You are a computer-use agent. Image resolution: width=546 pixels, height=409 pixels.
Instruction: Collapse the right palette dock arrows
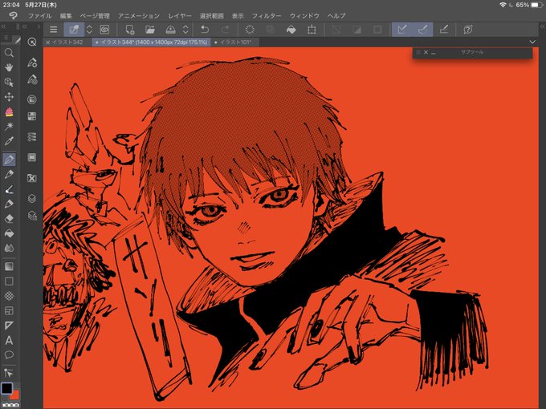click(x=542, y=26)
